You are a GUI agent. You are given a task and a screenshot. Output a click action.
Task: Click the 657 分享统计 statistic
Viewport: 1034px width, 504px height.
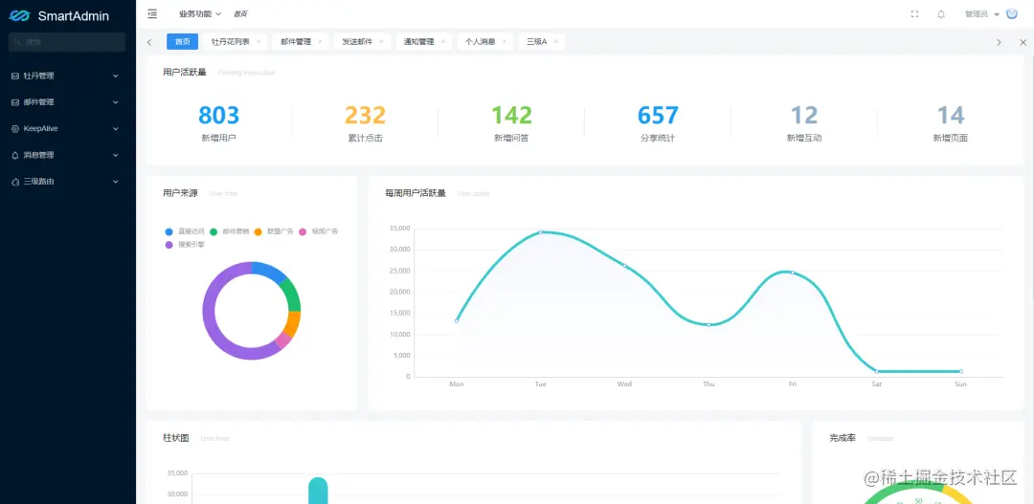click(658, 123)
